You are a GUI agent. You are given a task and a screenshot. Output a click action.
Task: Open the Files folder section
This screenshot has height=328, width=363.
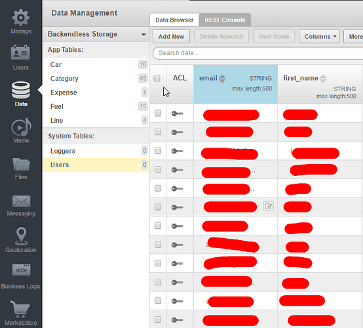[21, 169]
